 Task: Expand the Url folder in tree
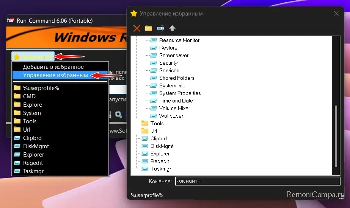click(154, 131)
